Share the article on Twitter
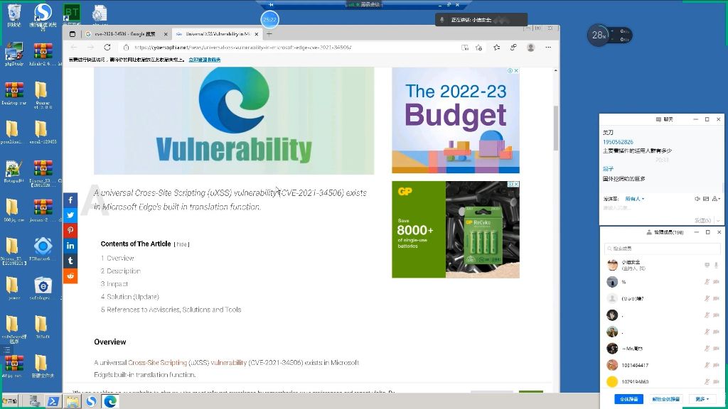 pos(70,215)
